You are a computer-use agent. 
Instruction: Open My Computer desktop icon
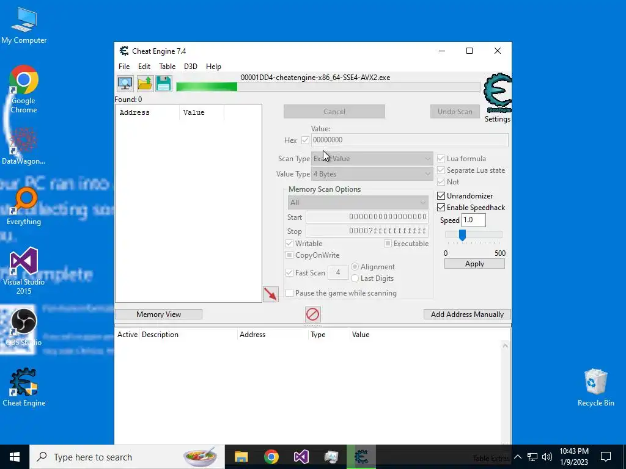click(x=24, y=26)
